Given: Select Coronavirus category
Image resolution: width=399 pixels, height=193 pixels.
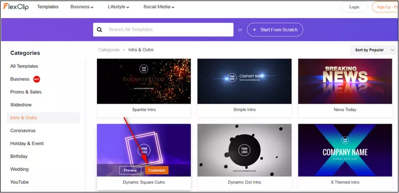Looking at the screenshot, I should coord(23,131).
